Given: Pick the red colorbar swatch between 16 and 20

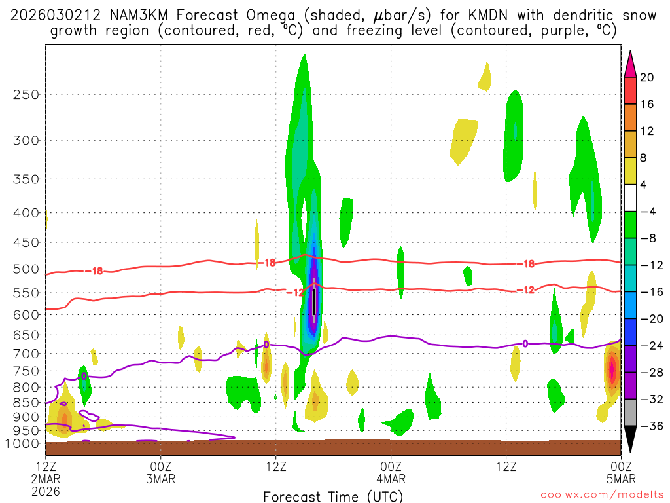Looking at the screenshot, I should [x=630, y=90].
